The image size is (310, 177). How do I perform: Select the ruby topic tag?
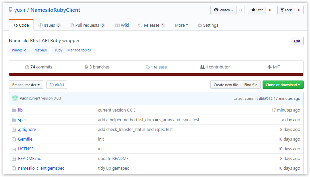point(58,50)
